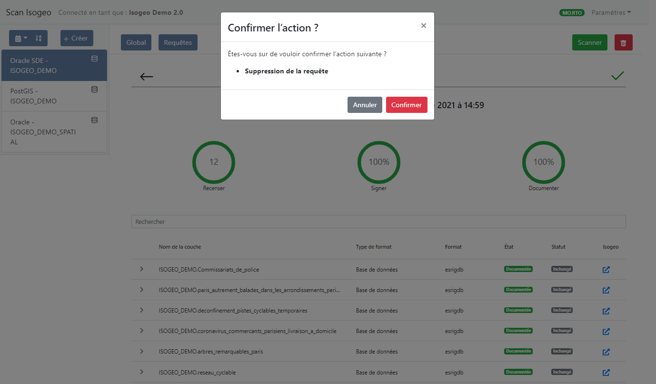Image resolution: width=656 pixels, height=384 pixels.
Task: Click Documentée badge for Commissariats_de_police
Action: (x=518, y=269)
